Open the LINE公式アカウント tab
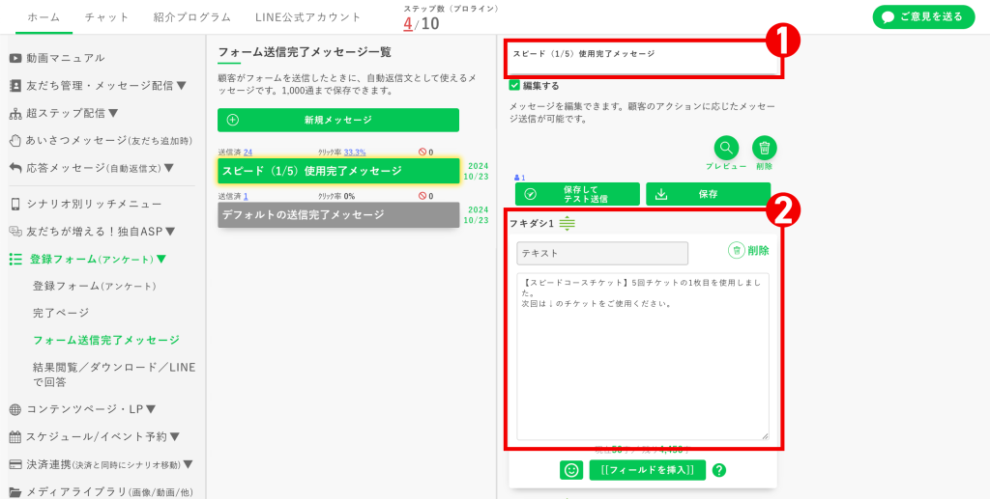Screen dimensions: 990x499 [x=308, y=17]
